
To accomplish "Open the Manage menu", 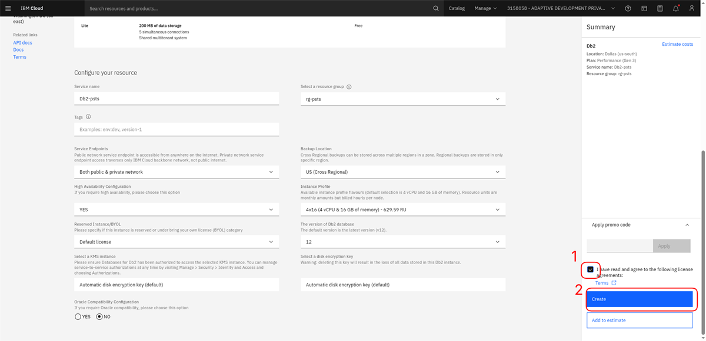I will (485, 8).
